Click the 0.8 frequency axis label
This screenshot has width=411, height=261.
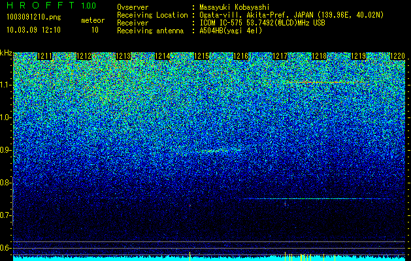6,183
